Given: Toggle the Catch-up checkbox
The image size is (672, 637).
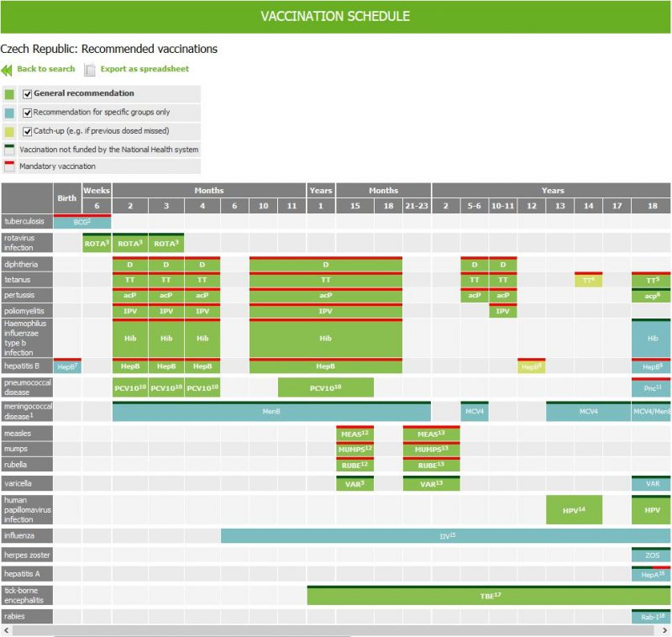Looking at the screenshot, I should [28, 131].
